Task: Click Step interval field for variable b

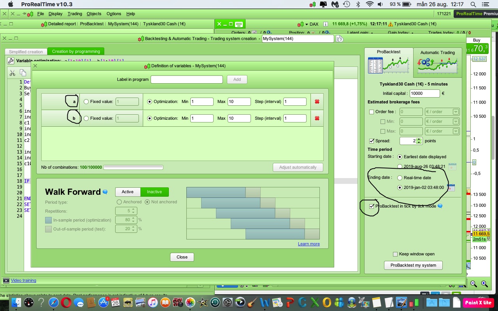Action: click(x=295, y=118)
